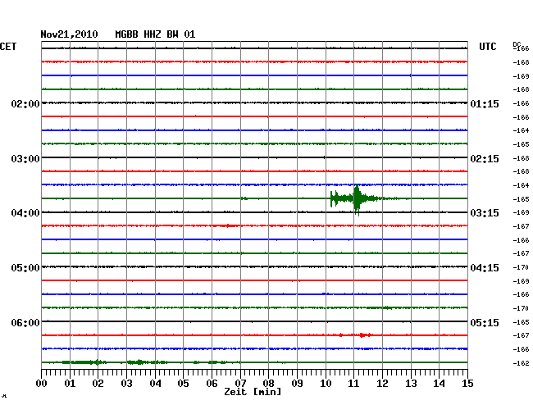Click the Zeit [min] axis title

[x=253, y=392]
